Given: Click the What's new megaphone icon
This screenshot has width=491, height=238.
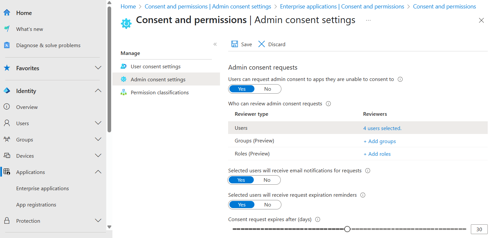Looking at the screenshot, I should (x=7, y=29).
